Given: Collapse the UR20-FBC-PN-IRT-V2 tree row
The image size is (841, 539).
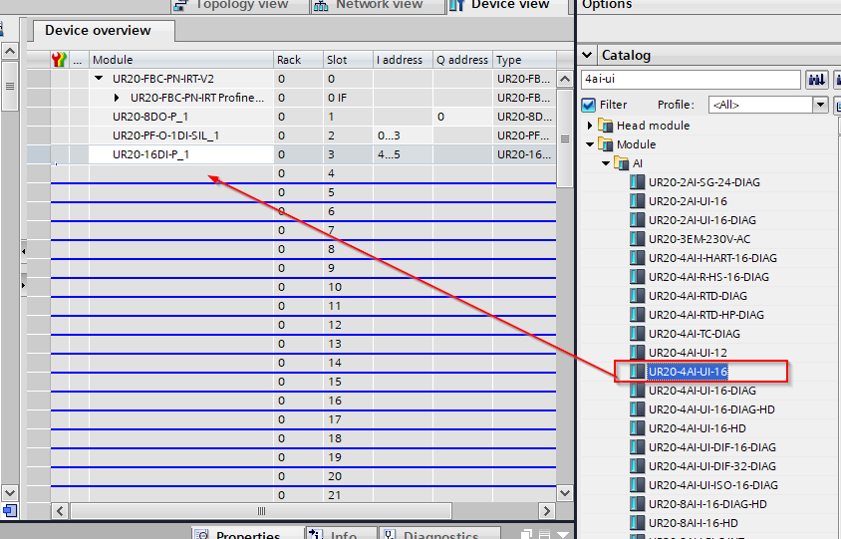Looking at the screenshot, I should (x=99, y=79).
